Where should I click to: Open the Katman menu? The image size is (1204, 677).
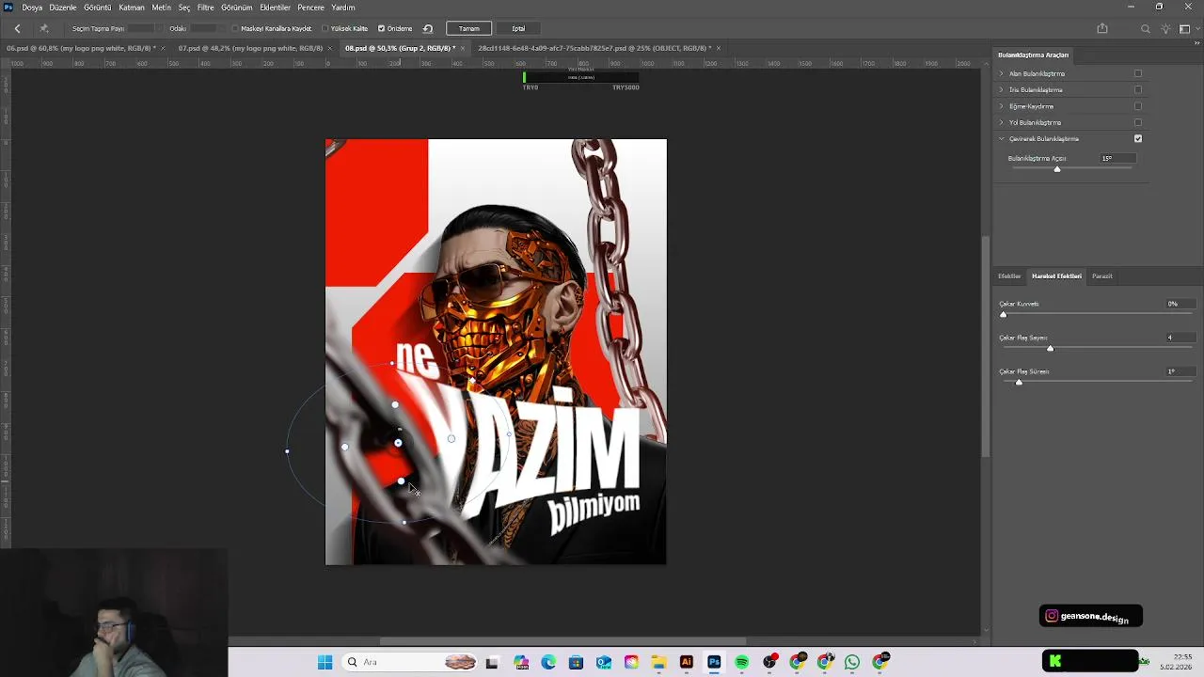[x=132, y=8]
